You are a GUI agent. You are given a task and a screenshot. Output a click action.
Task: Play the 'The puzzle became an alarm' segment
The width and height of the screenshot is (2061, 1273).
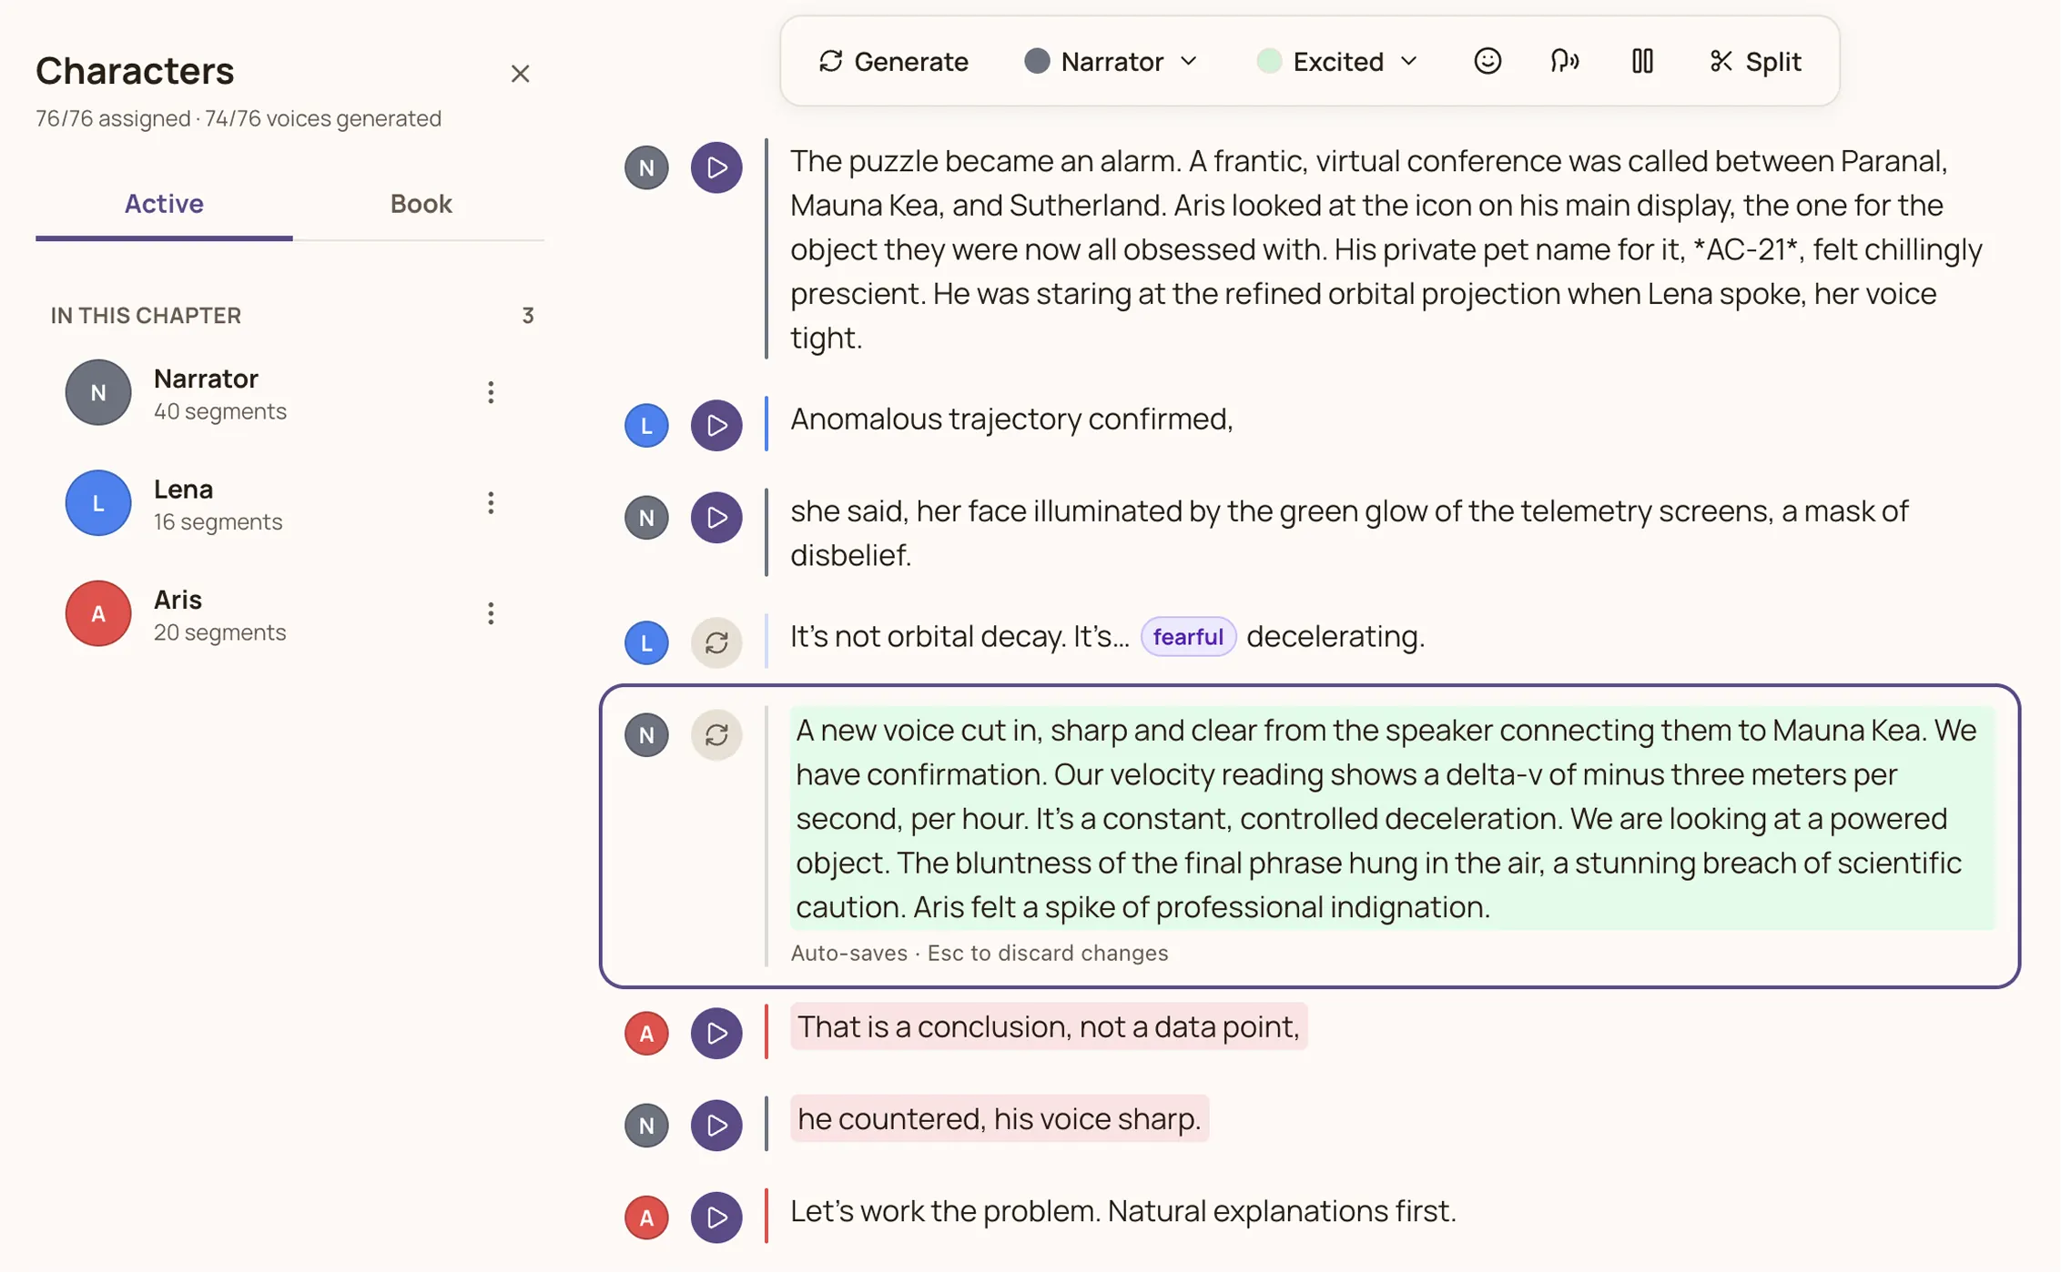[x=716, y=167]
